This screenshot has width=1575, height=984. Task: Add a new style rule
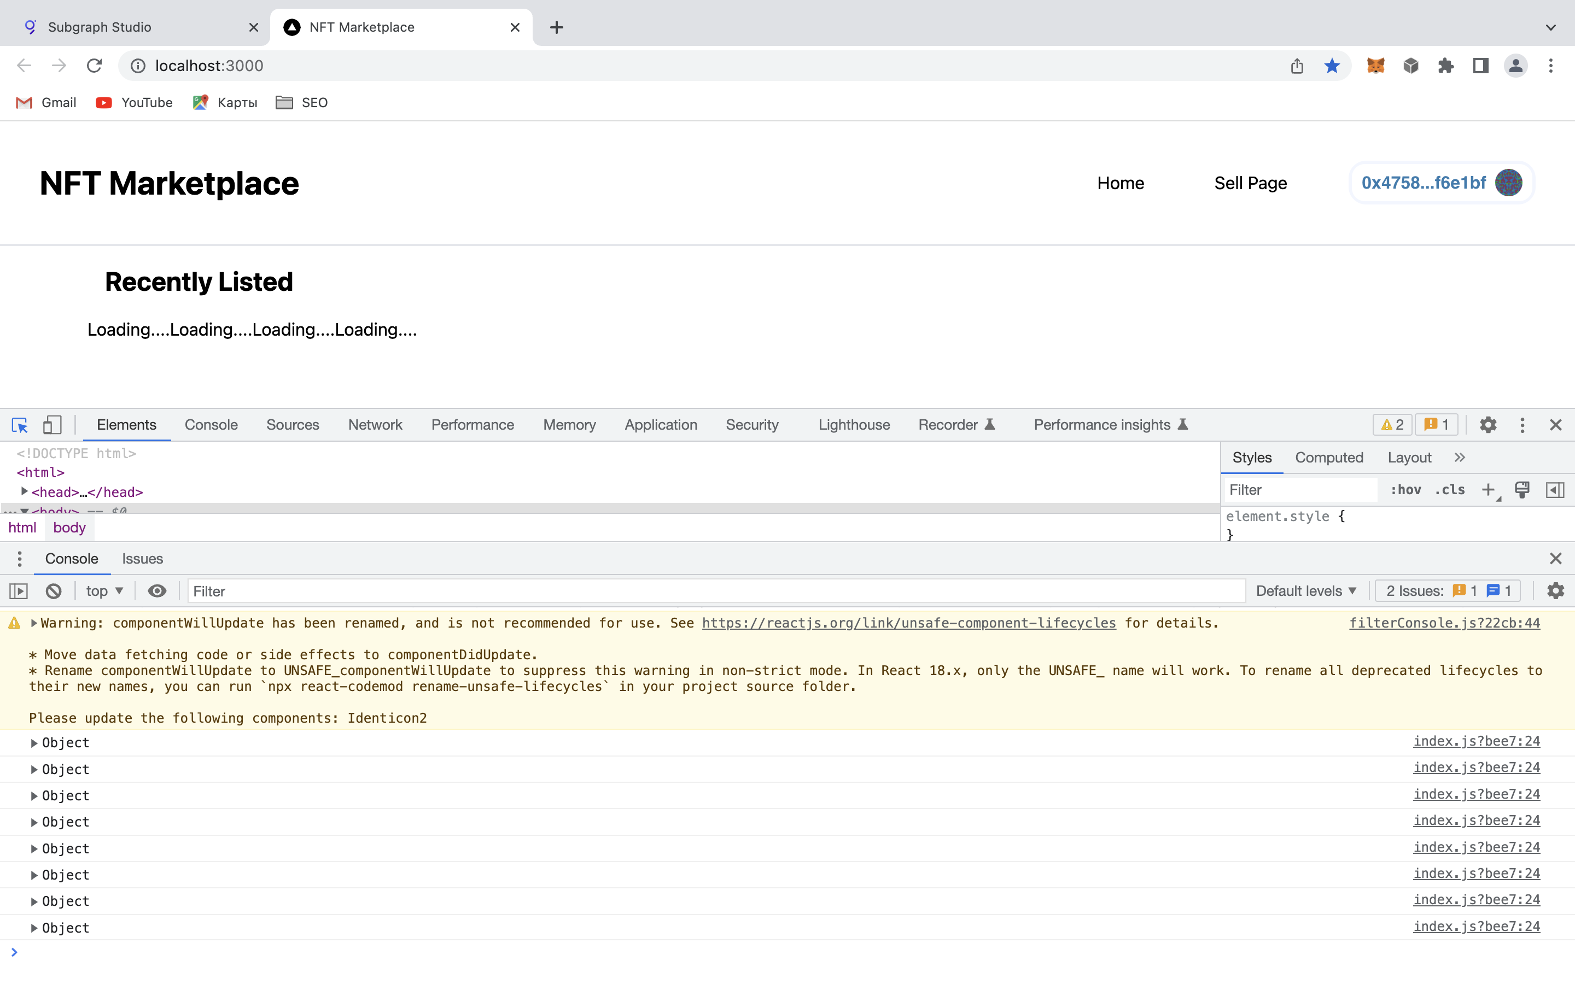1489,490
